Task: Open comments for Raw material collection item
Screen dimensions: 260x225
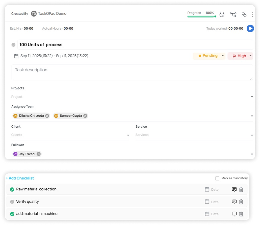Action: pos(234,189)
